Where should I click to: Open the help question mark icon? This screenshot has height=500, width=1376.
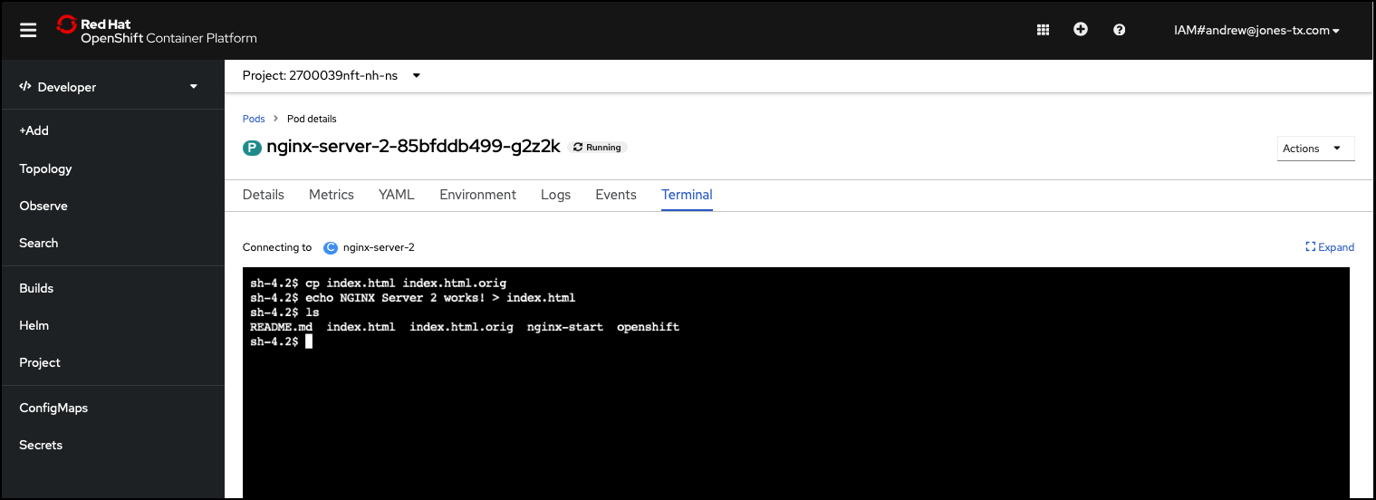1120,30
